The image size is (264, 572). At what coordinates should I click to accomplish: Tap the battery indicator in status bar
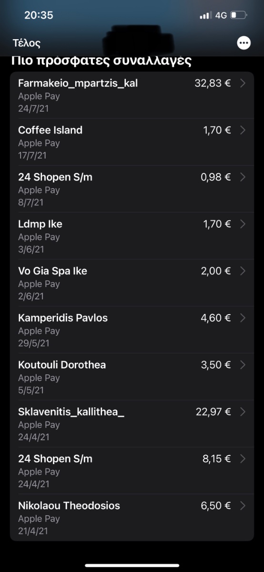coord(239,15)
